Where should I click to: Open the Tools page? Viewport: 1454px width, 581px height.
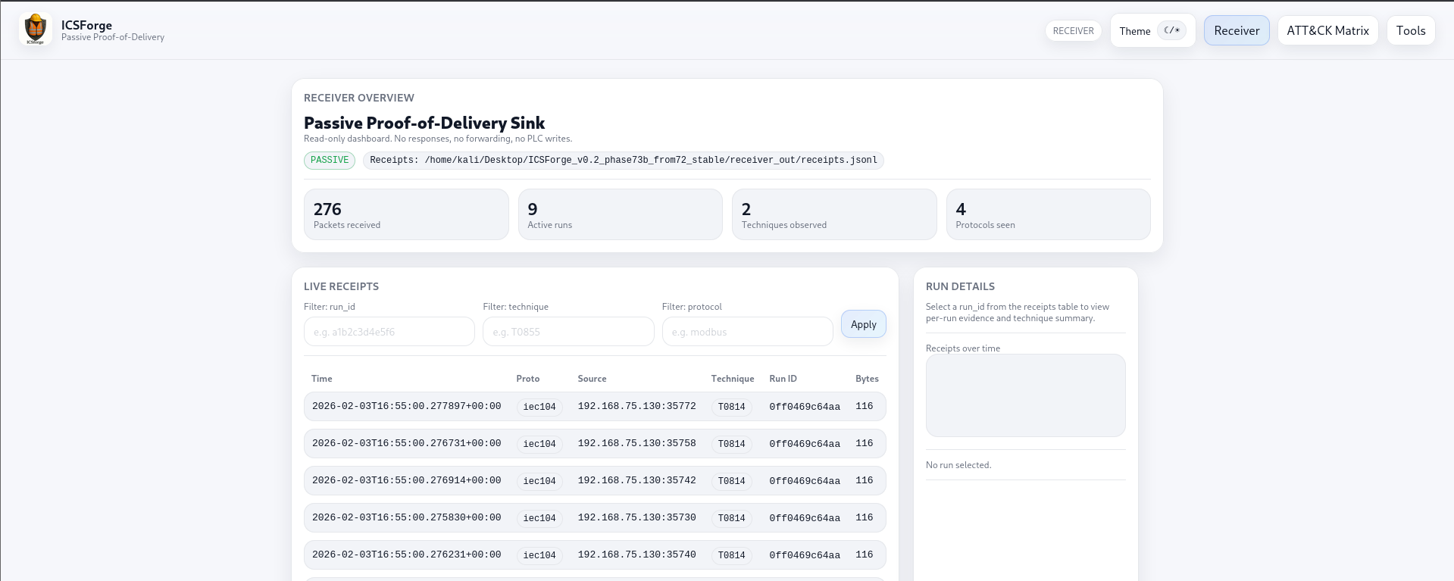pyautogui.click(x=1410, y=31)
